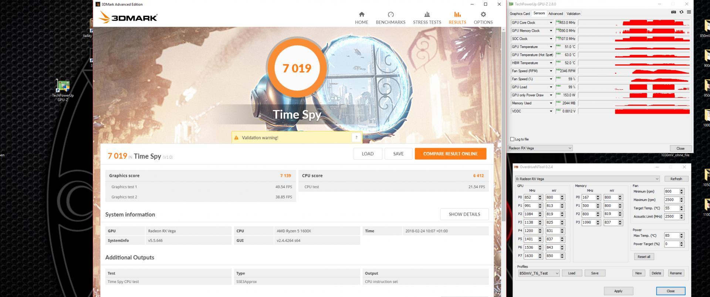710x297 pixels.
Task: Adjust GPU P7 mV stepper
Action: (x=562, y=256)
